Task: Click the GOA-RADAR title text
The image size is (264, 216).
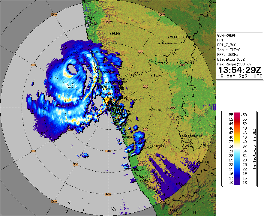Action: click(x=226, y=35)
